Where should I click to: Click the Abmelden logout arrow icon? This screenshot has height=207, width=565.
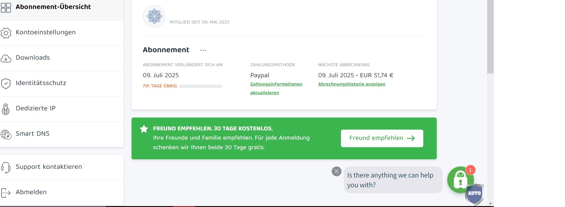(x=6, y=193)
